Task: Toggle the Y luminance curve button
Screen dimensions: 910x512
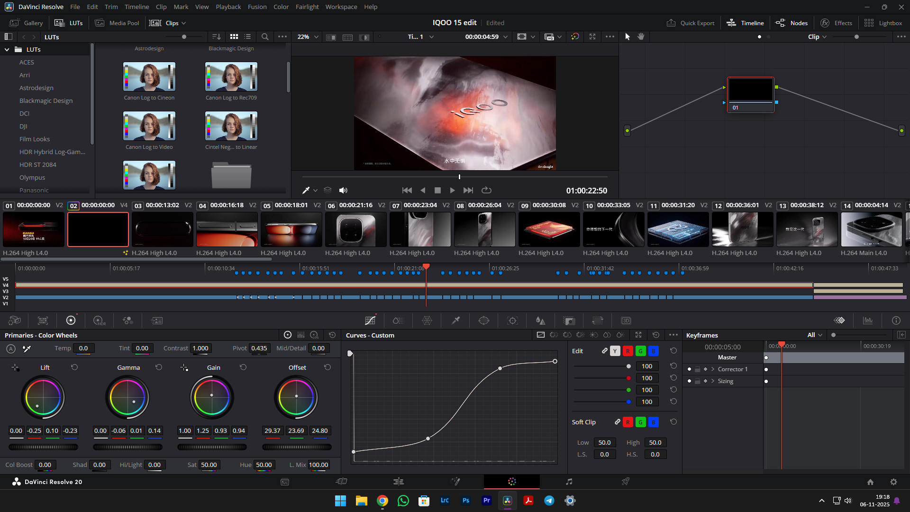Action: pyautogui.click(x=615, y=351)
